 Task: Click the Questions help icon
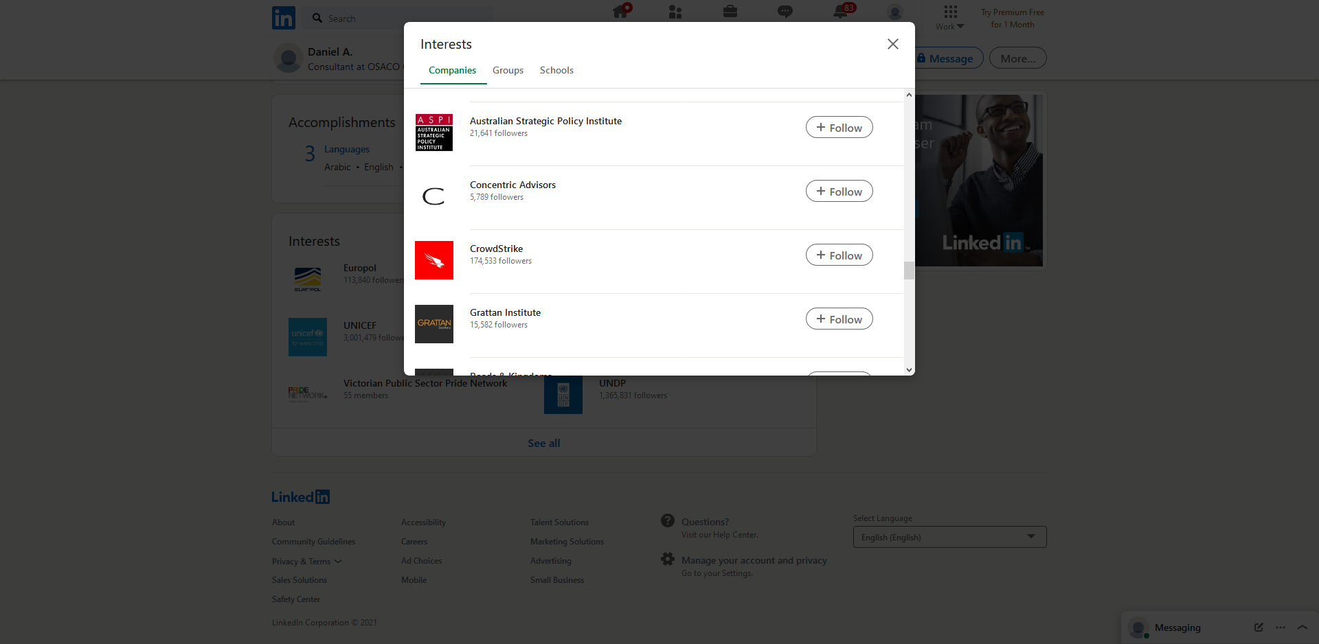pyautogui.click(x=668, y=521)
